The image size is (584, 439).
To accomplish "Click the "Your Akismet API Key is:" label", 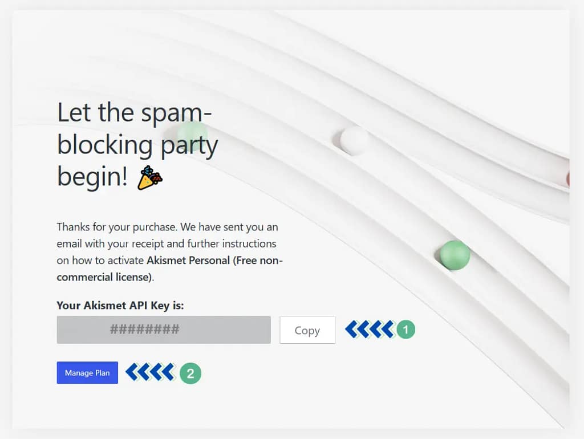I will pyautogui.click(x=120, y=306).
